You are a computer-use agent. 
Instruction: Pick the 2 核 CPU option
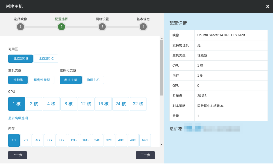click(x=34, y=104)
